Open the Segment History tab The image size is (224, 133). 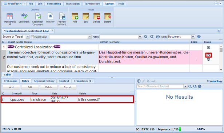pyautogui.click(x=44, y=81)
